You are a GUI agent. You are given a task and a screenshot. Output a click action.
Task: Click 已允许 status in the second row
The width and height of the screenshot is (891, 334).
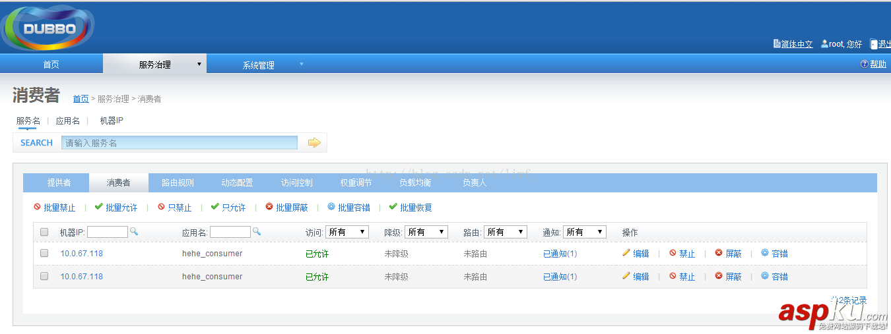[317, 277]
